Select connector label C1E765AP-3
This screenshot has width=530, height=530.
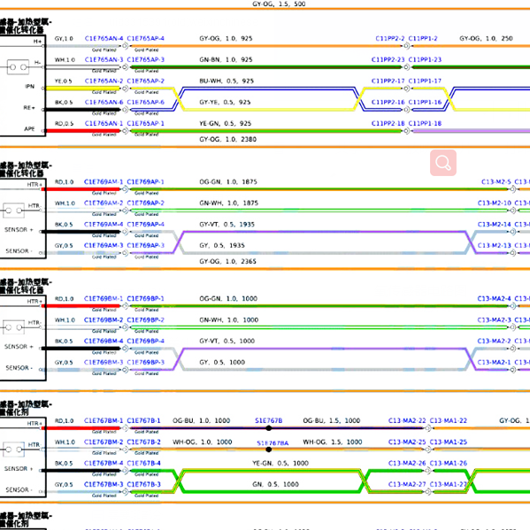pyautogui.click(x=145, y=60)
